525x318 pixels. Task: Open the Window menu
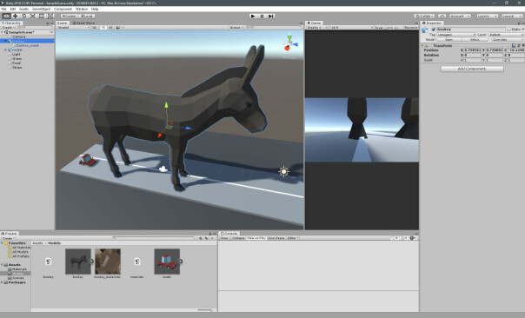[x=82, y=9]
